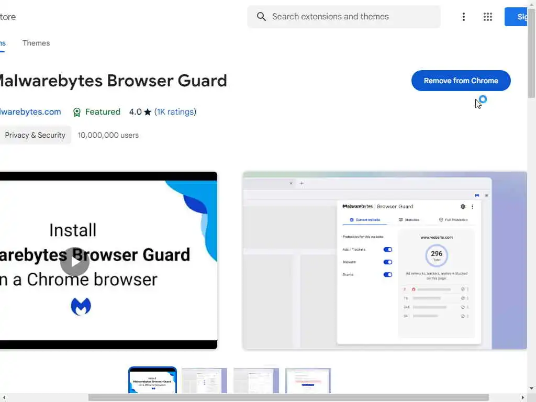Open the large Browser Guard screenshot preview

click(385, 261)
